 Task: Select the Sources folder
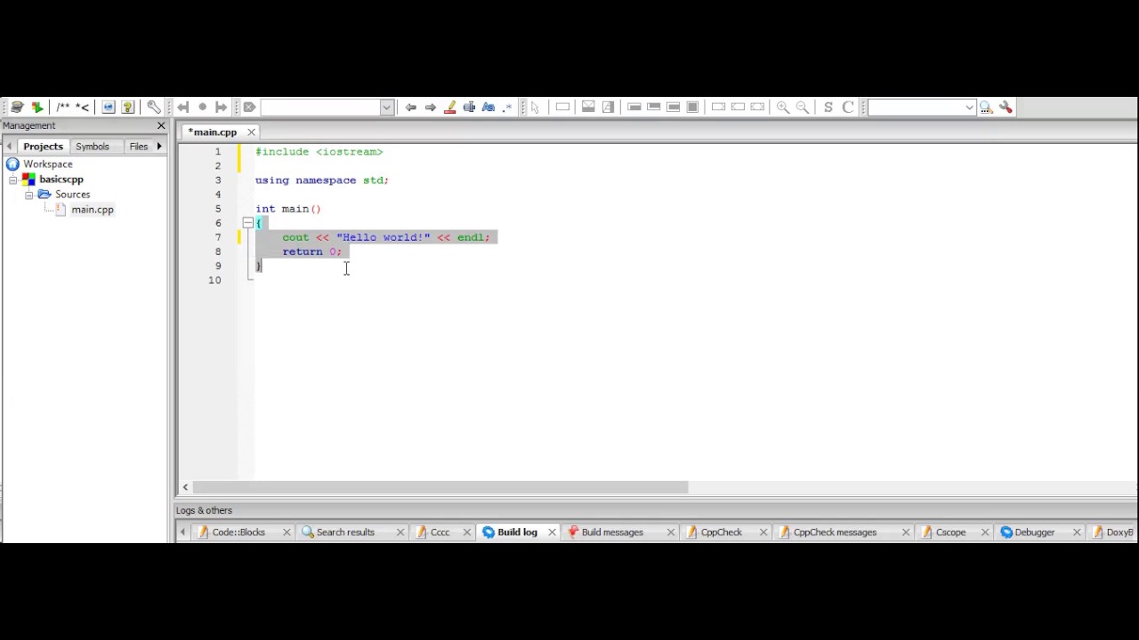click(72, 195)
